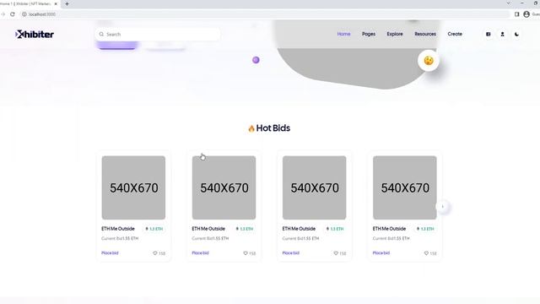Like the first card with heart icon
This screenshot has width=540, height=304.
coord(155,253)
